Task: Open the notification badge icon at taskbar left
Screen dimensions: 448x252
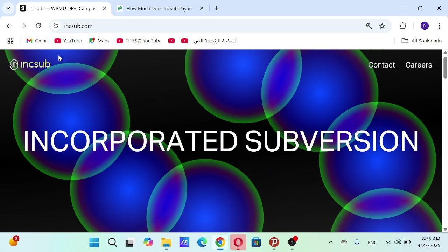Action: coord(14,241)
